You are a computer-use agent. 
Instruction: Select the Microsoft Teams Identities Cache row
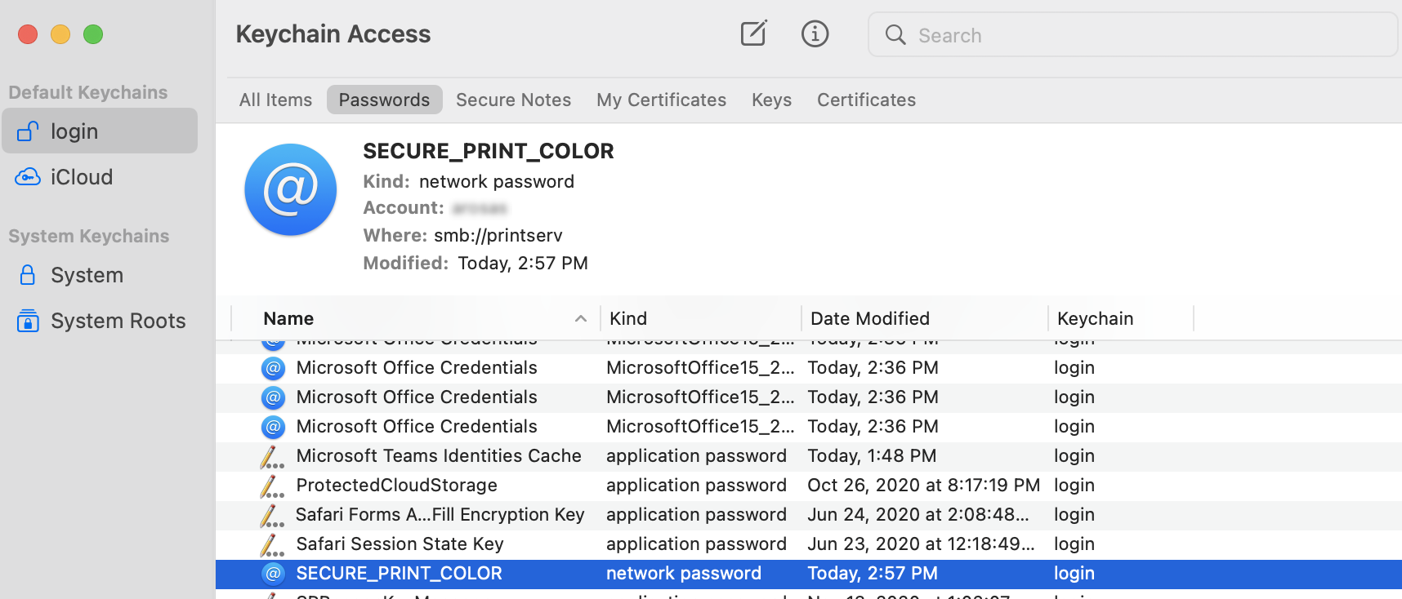[809, 456]
